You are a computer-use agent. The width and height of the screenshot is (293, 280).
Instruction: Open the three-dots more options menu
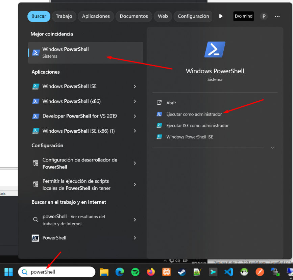[x=277, y=17]
